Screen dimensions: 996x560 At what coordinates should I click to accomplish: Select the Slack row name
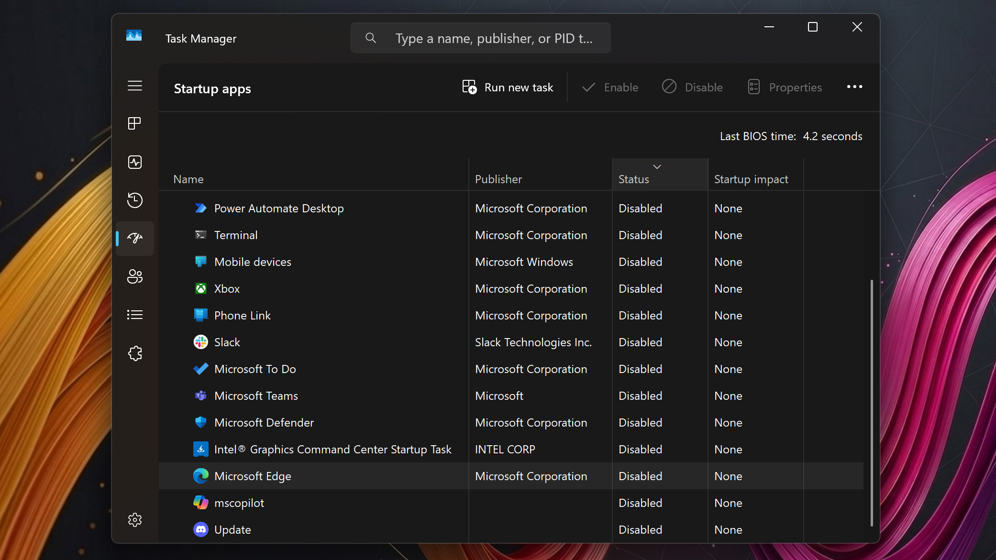point(227,342)
